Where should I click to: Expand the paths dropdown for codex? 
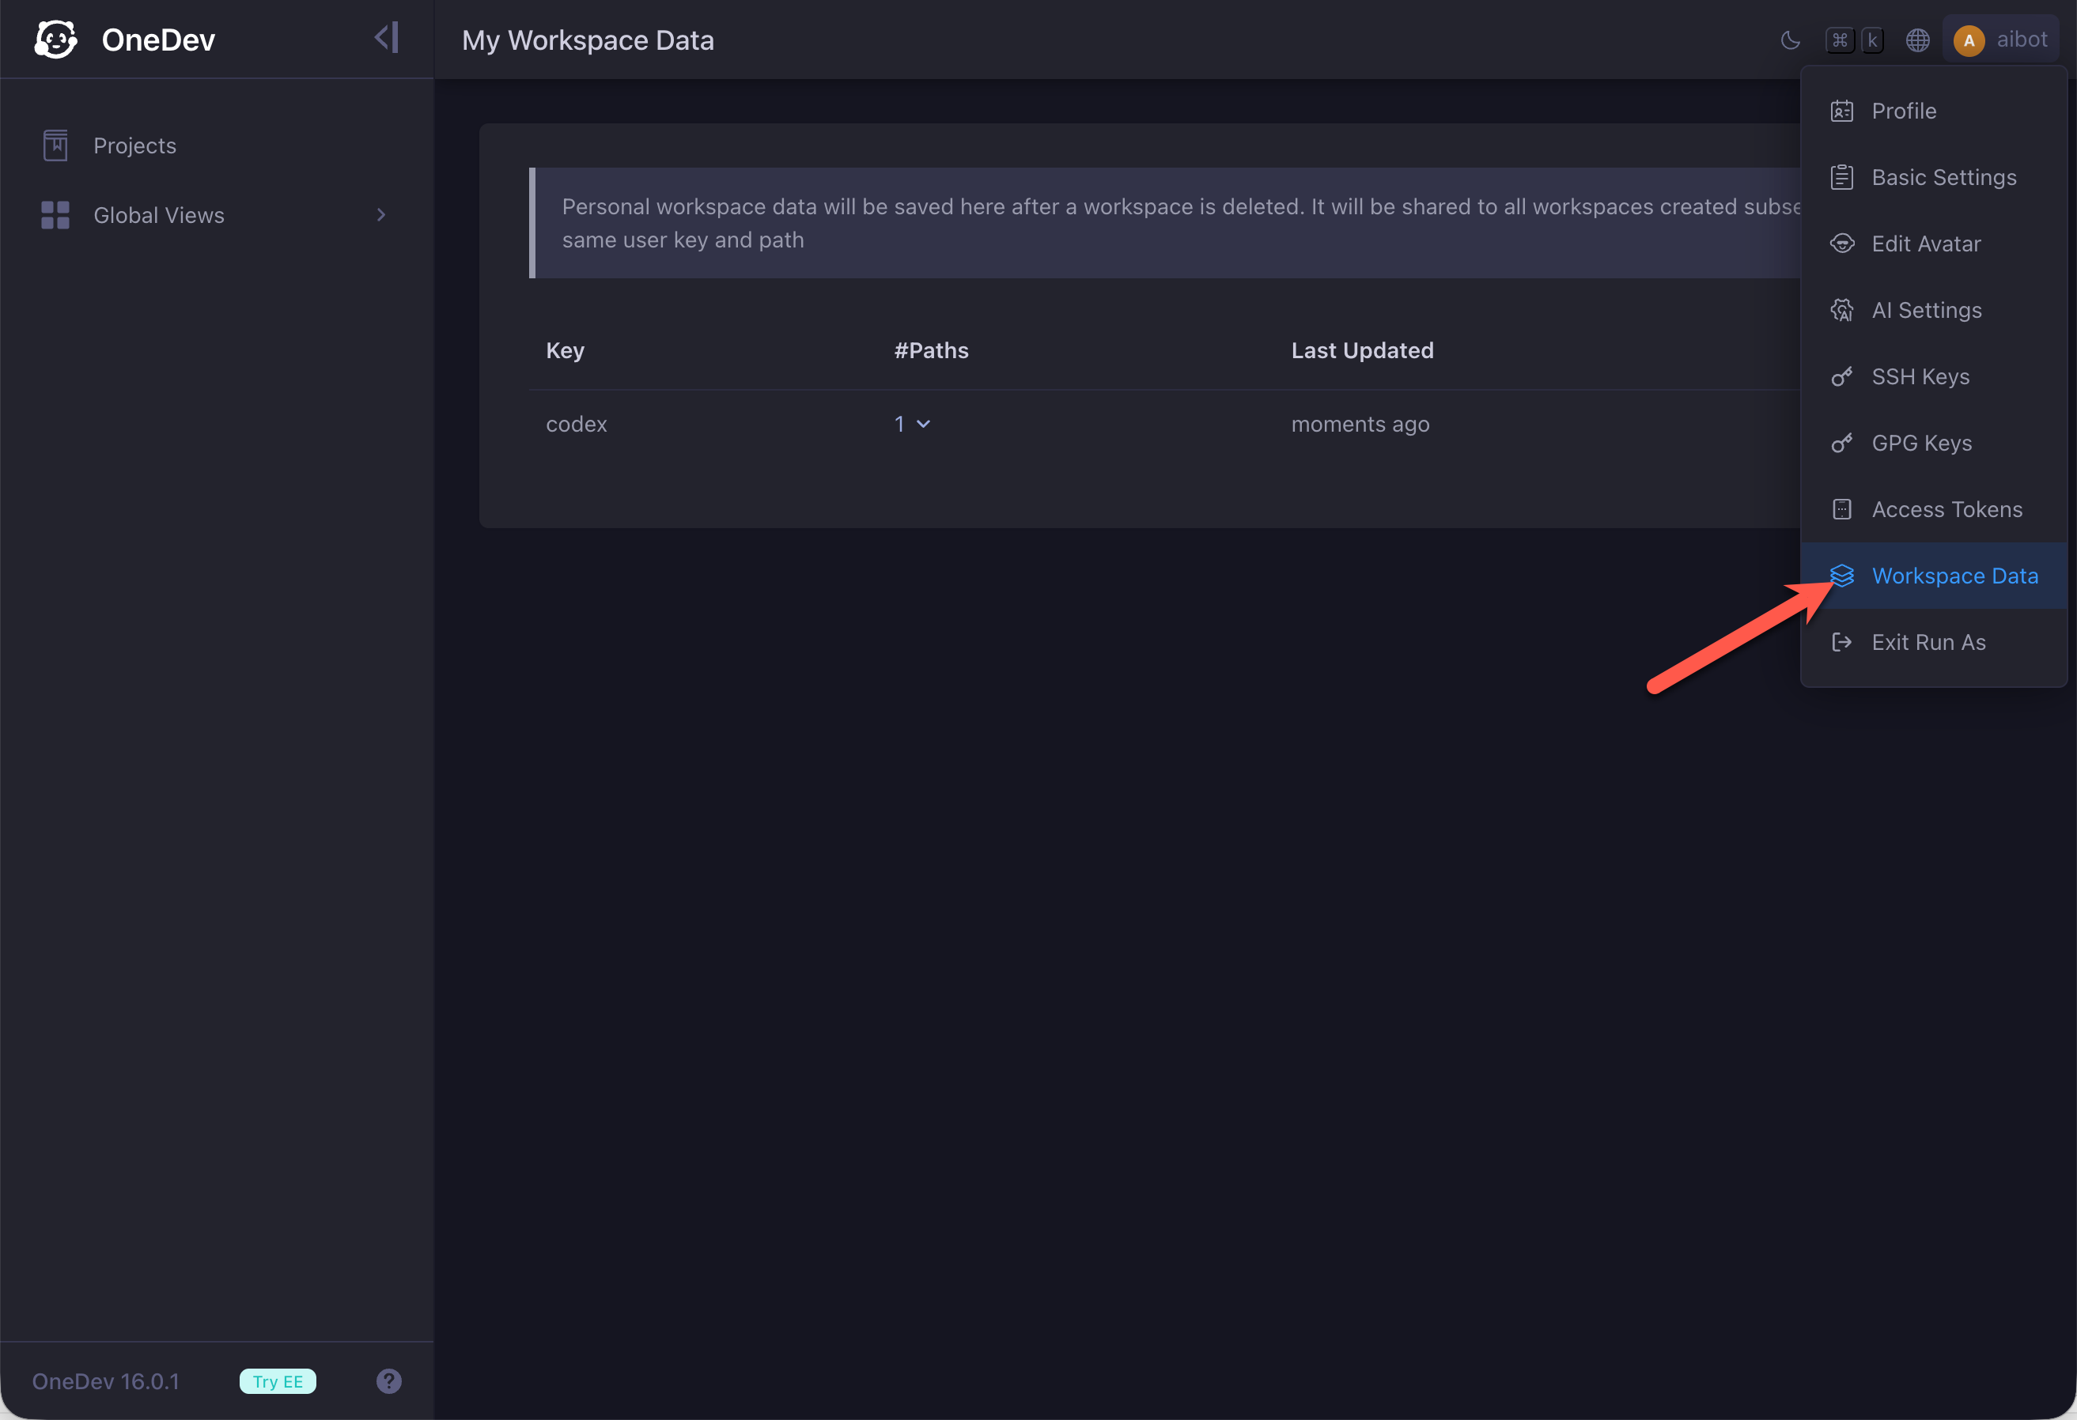[913, 425]
